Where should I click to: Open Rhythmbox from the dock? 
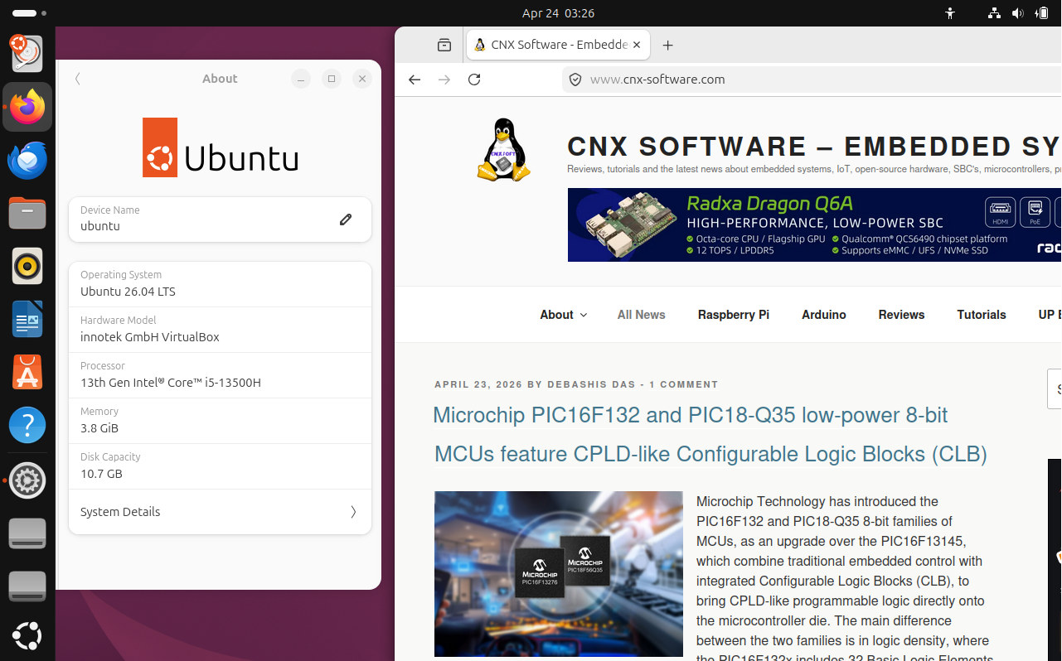27,267
